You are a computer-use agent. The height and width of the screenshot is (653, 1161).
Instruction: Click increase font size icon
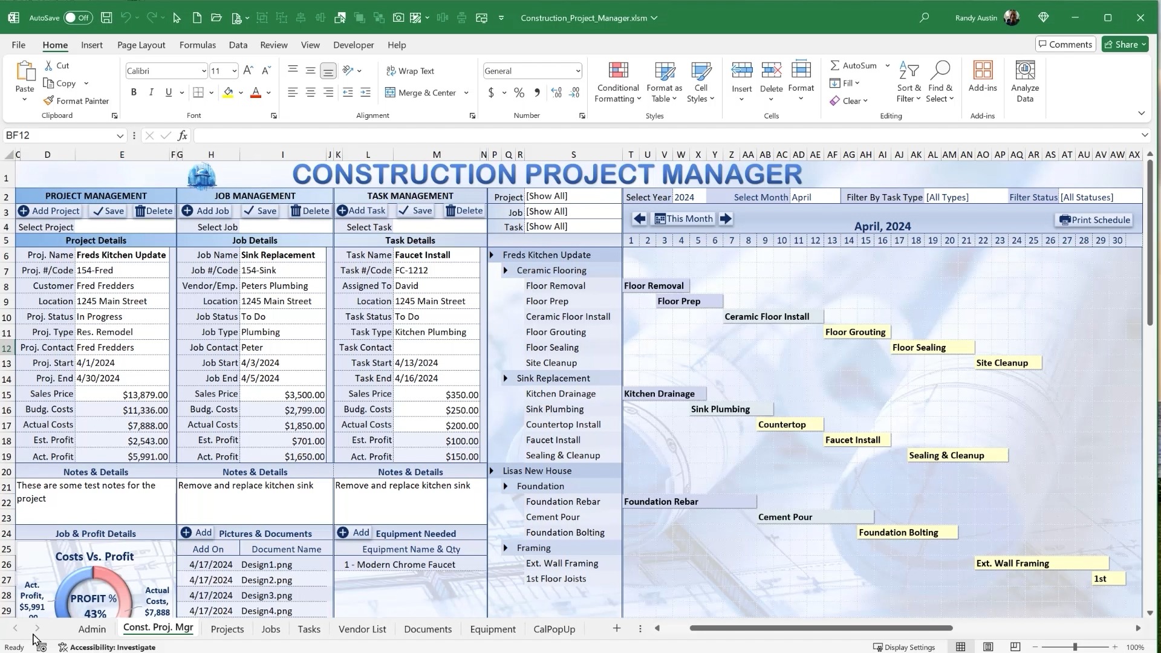click(248, 71)
